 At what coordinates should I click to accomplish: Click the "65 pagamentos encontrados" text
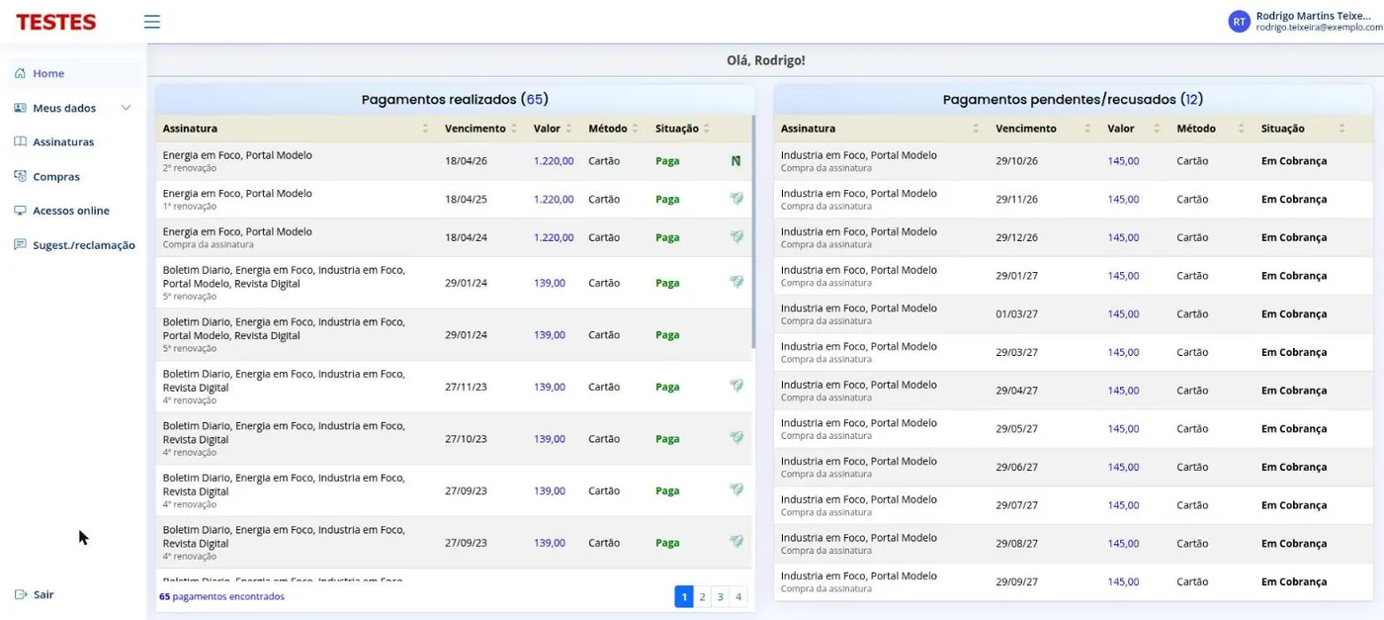point(221,596)
